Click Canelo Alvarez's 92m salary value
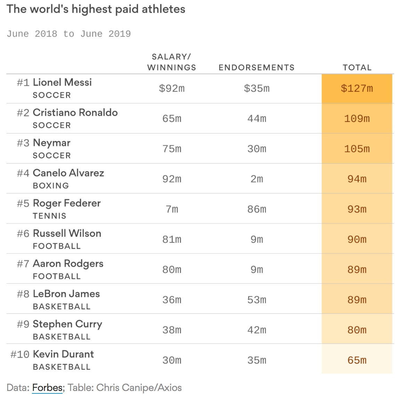Screen dimensions: 408x400 (172, 179)
